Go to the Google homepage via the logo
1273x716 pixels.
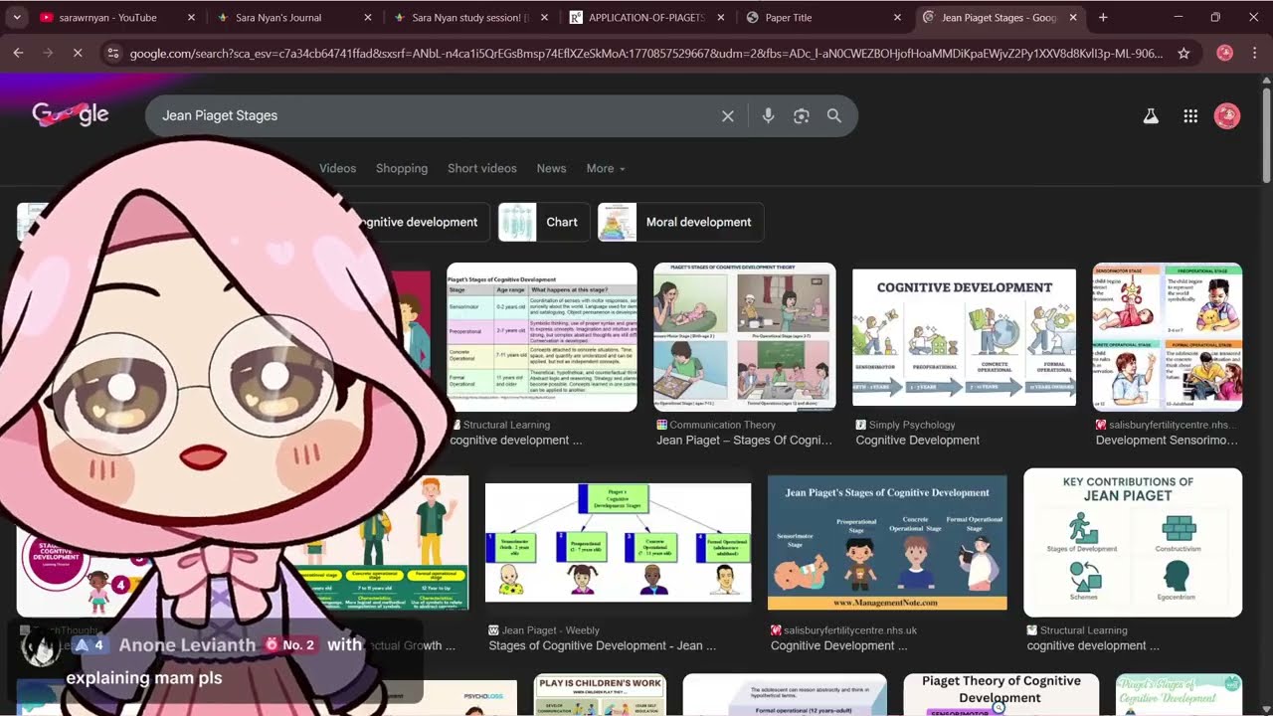[x=71, y=115]
